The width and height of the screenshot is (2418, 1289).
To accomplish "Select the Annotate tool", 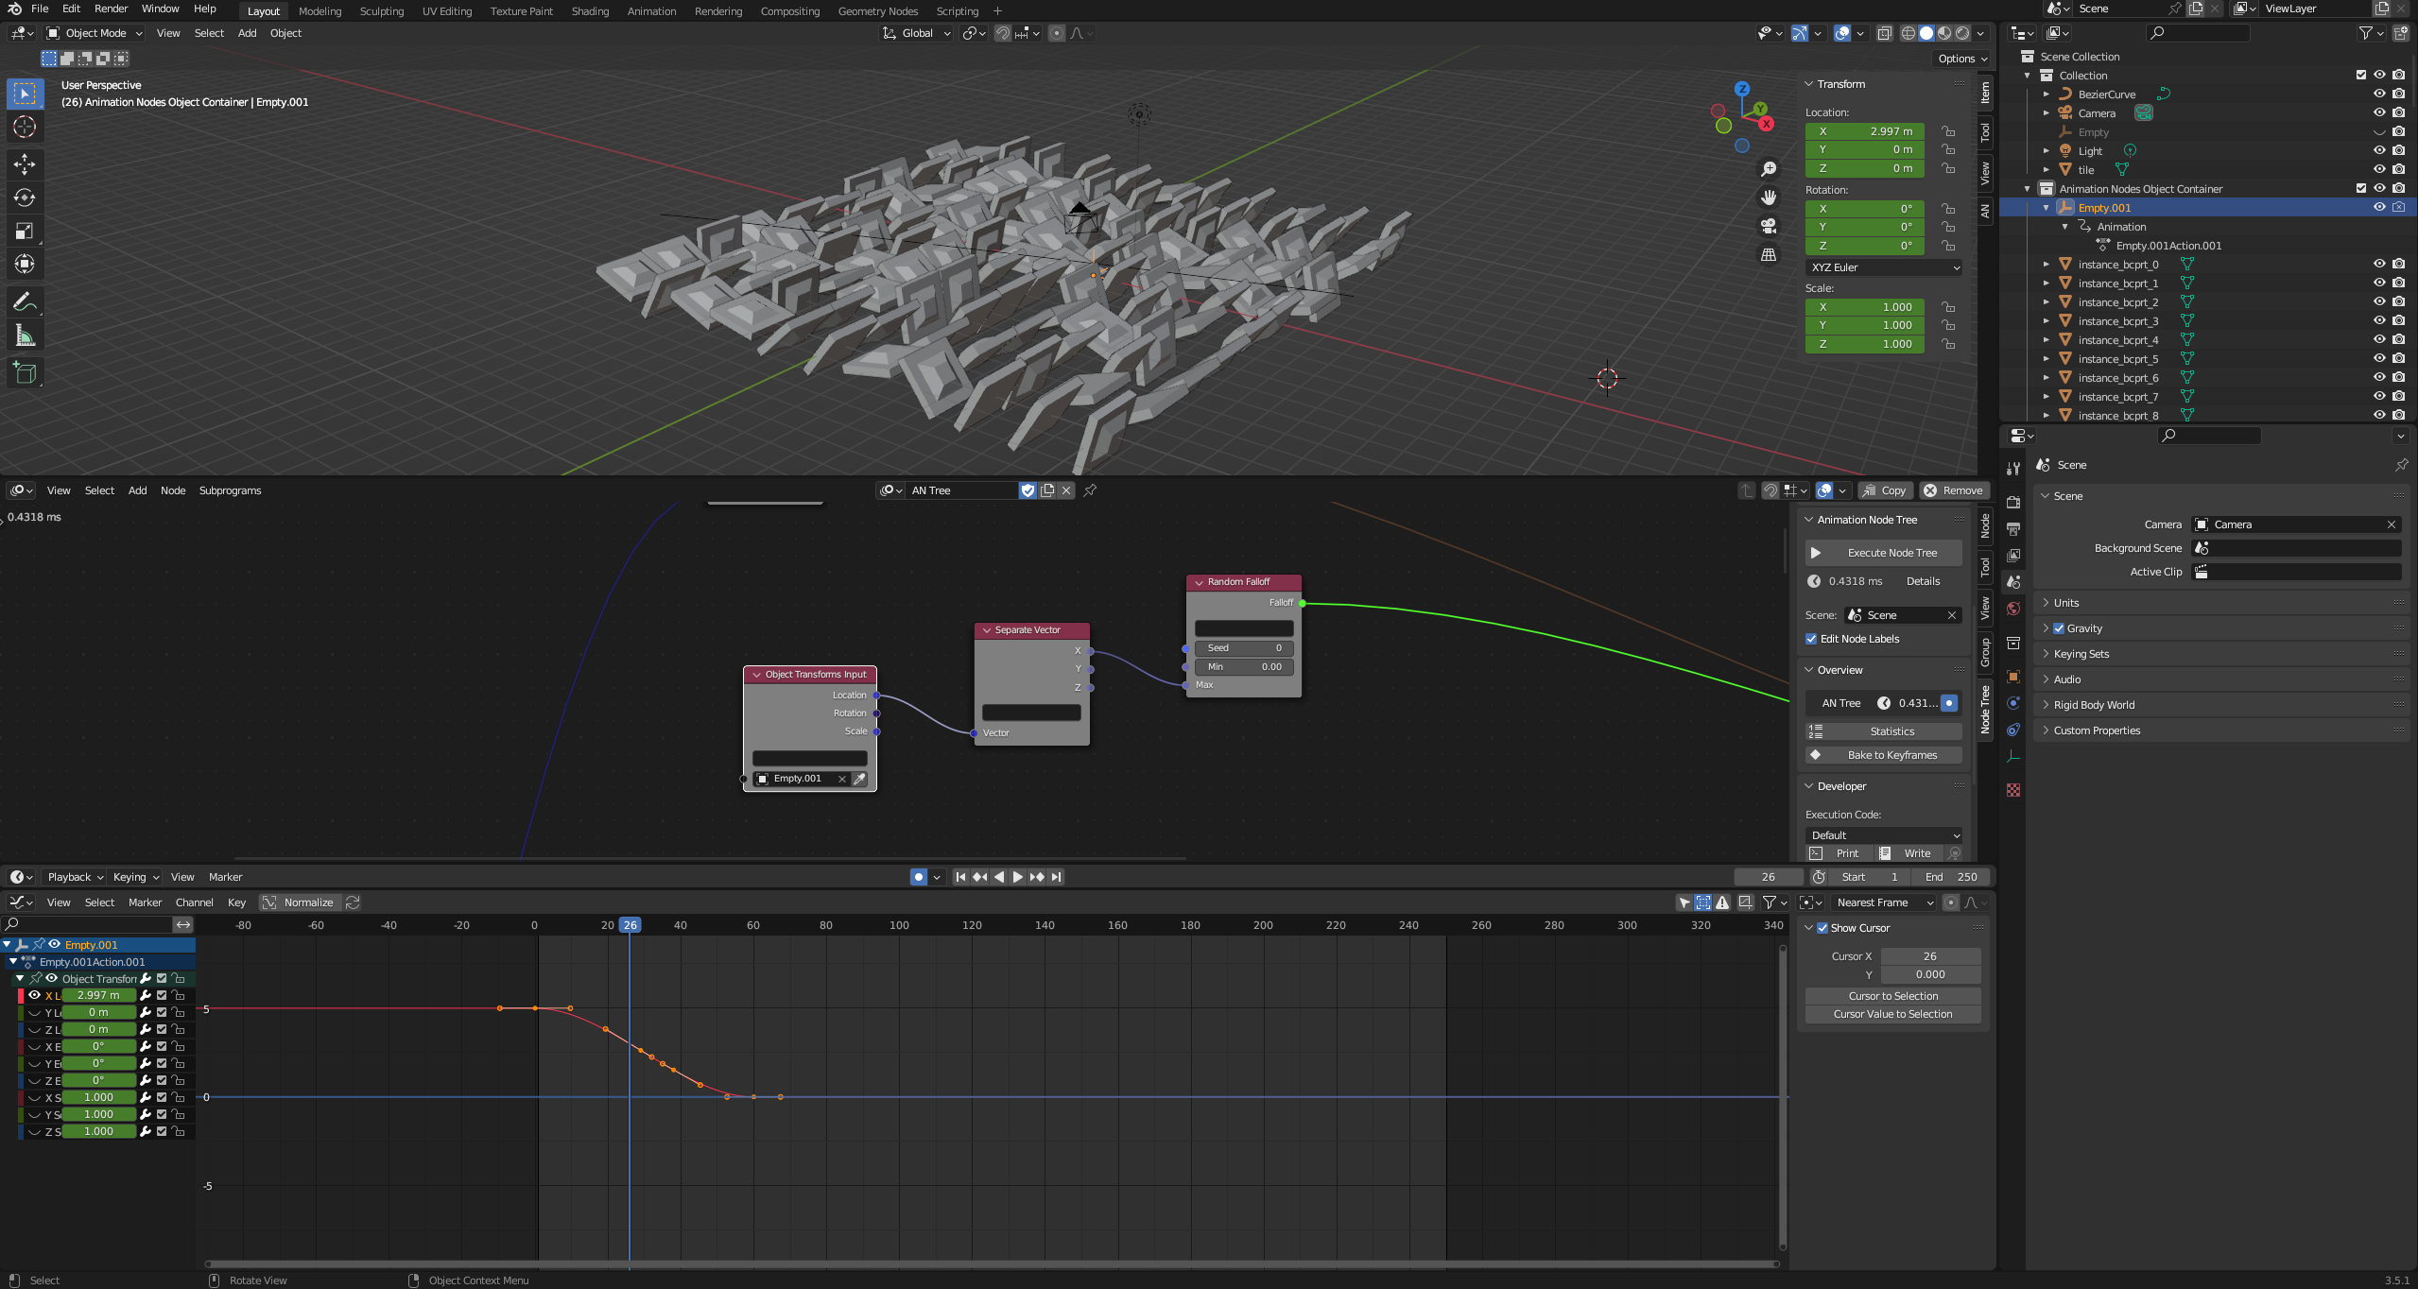I will [25, 302].
